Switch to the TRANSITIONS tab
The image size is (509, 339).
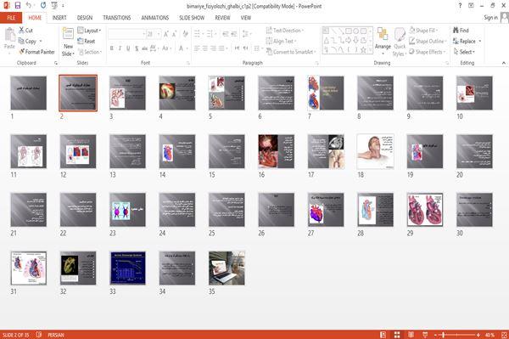[117, 18]
